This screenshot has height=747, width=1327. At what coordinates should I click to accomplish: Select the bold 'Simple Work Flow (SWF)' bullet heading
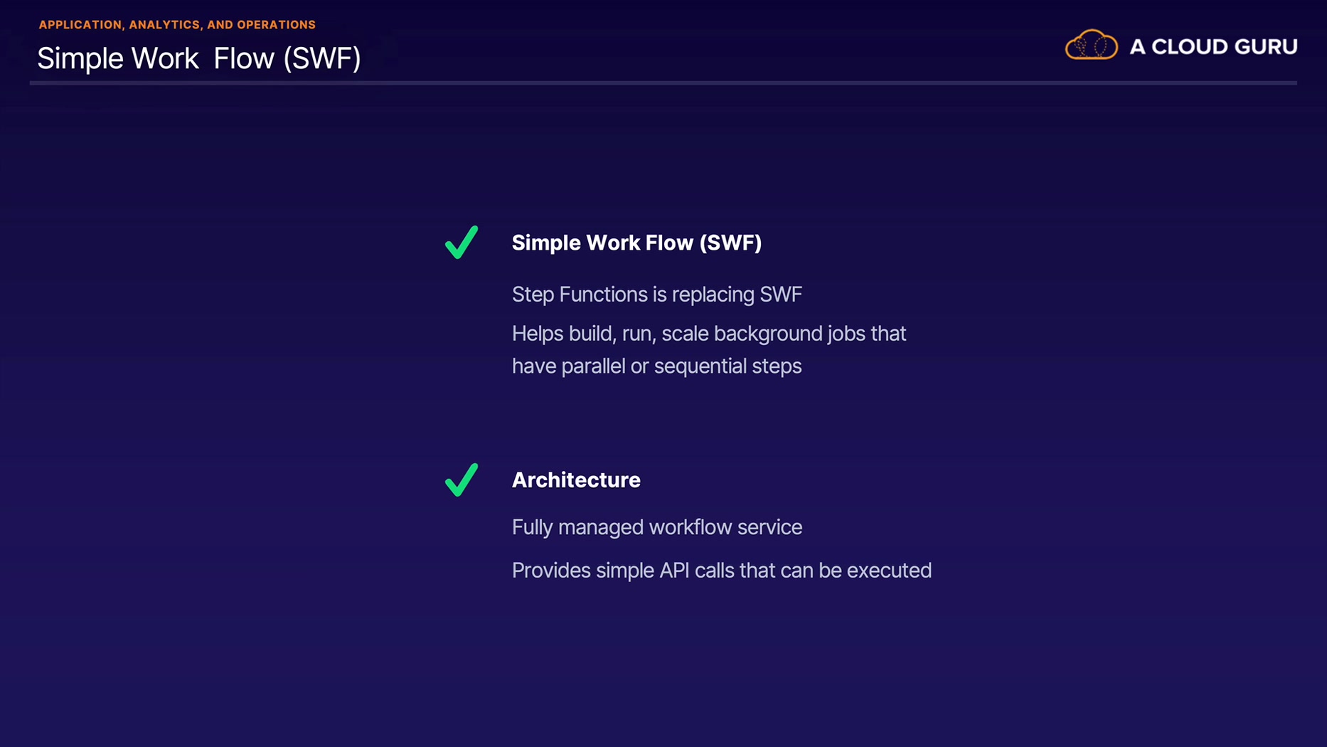pyautogui.click(x=636, y=243)
